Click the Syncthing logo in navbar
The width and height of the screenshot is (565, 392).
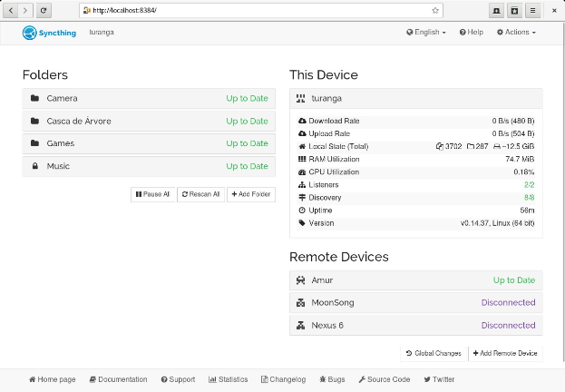(50, 33)
